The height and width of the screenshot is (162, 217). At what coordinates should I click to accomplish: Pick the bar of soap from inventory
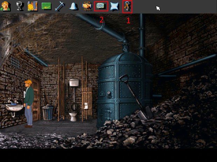(101, 6)
